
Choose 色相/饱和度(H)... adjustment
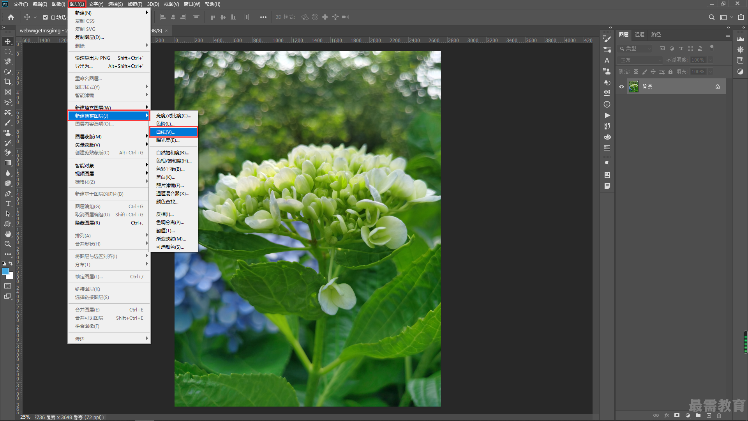[x=174, y=161]
